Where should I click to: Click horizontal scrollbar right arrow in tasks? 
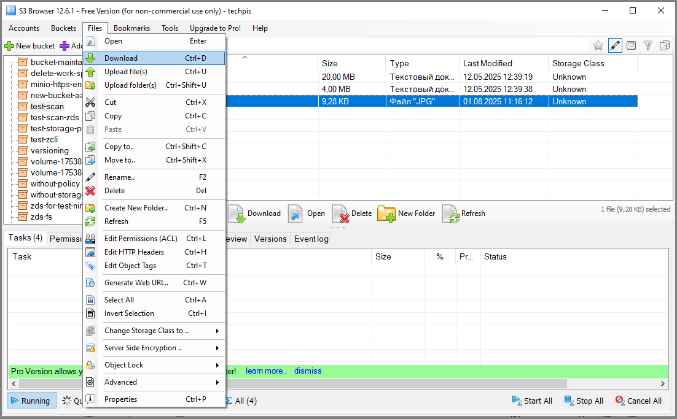point(663,383)
